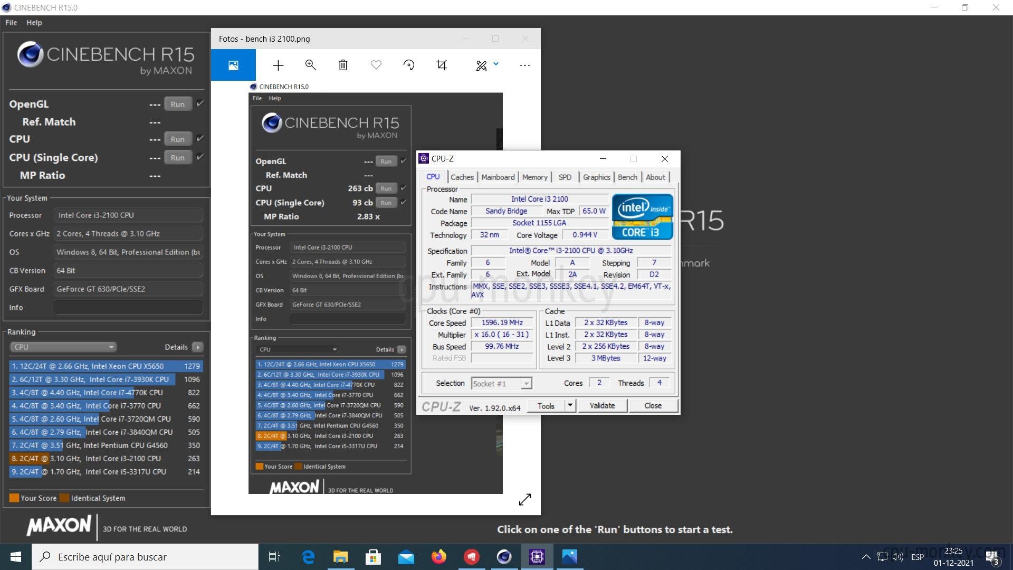Viewport: 1013px width, 570px height.
Task: Open Firefox from the taskbar
Action: [439, 557]
